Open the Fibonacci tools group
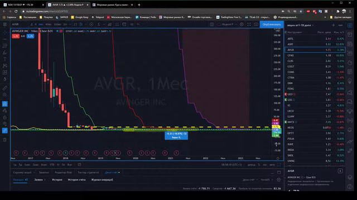This screenshot has height=200, width=357. tap(5, 46)
